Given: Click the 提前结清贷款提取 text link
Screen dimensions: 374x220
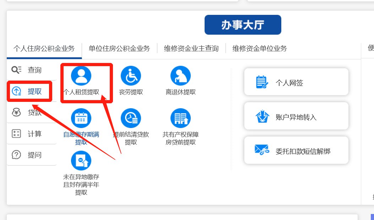Looking at the screenshot, I should coord(131,138).
